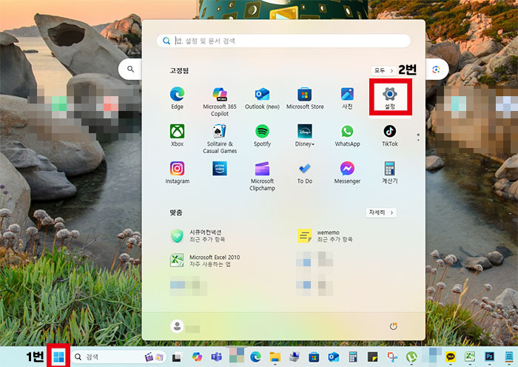Viewport: 518px width, 367px height.
Task: Open Excel from the taskbar
Action: [x=470, y=357]
